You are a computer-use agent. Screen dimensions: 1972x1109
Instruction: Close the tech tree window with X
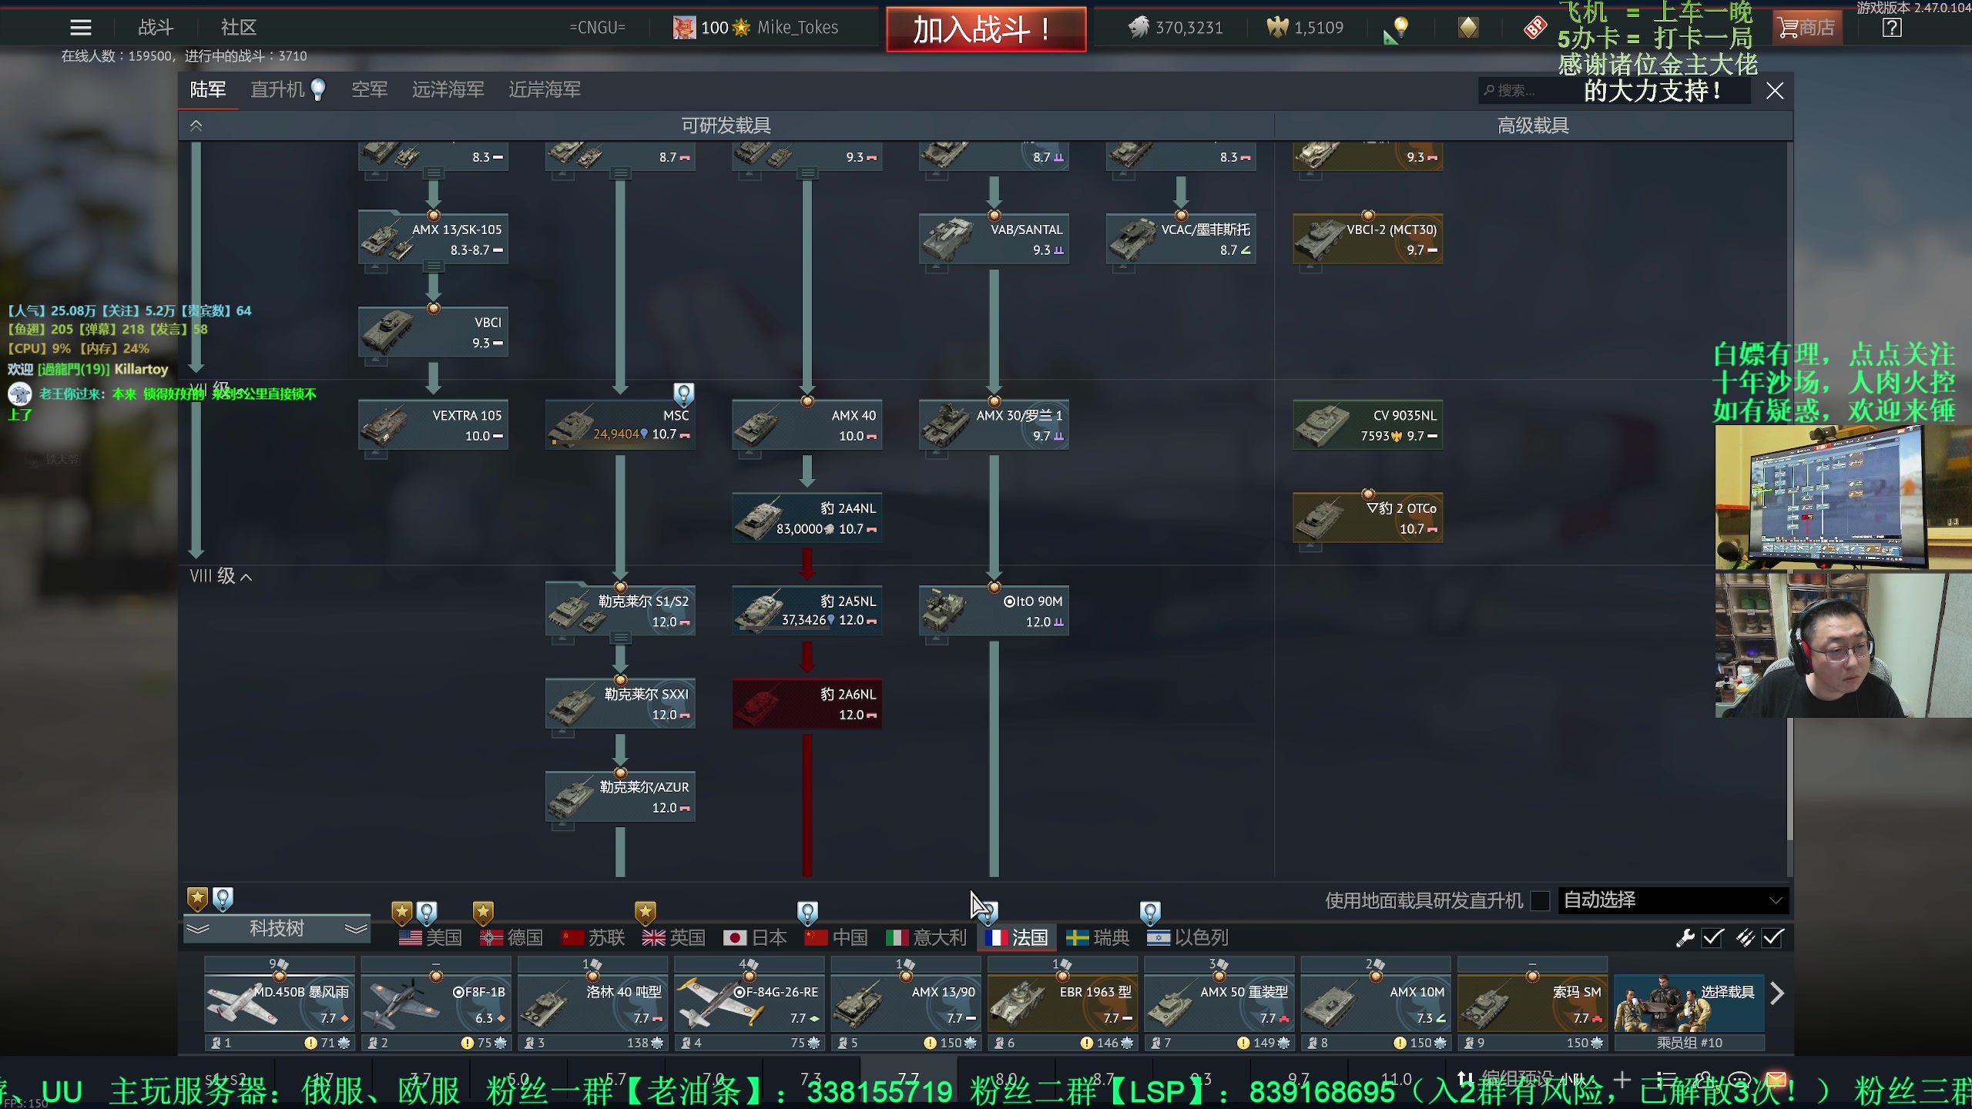point(1775,91)
